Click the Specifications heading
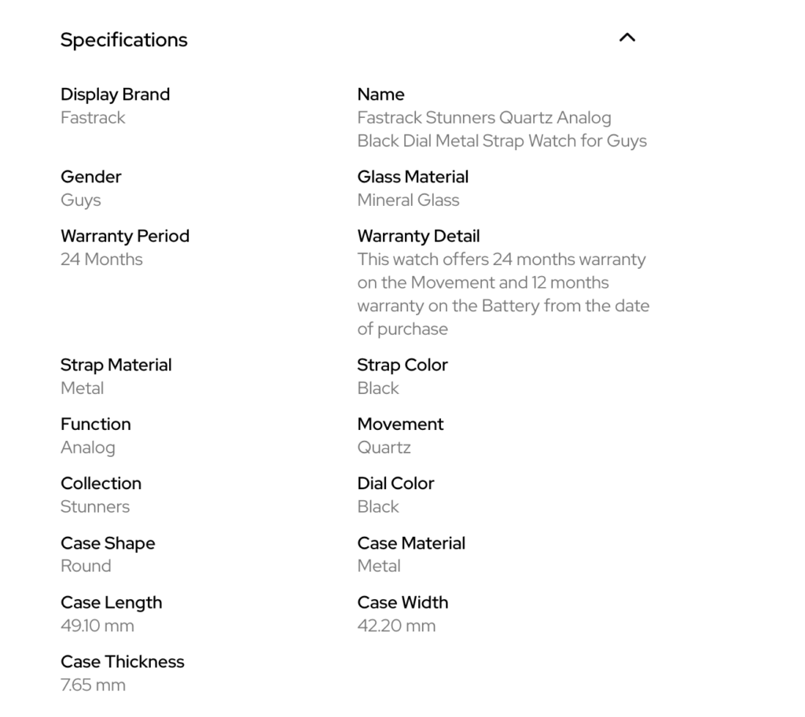The image size is (805, 717). (123, 40)
